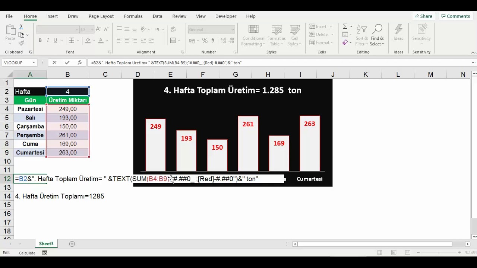Screen dimensions: 477x268
Task: Switch to the Page Layout tab
Action: coord(101,16)
